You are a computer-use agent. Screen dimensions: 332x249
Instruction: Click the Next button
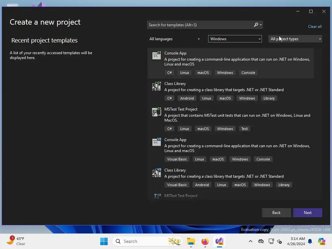tap(307, 213)
